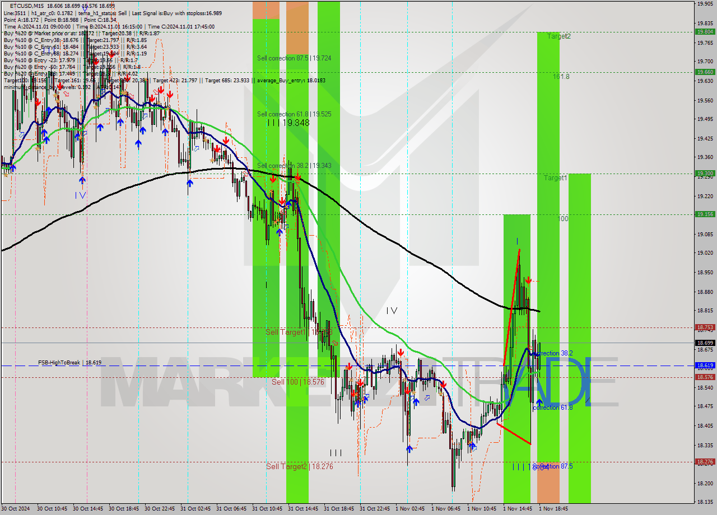Click the red 18.576 price tag
717x515 pixels.
(705, 377)
